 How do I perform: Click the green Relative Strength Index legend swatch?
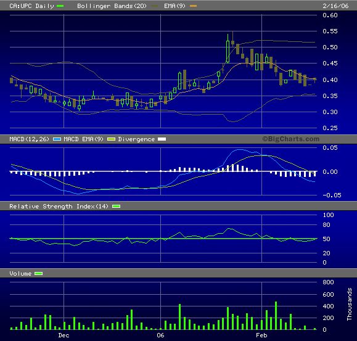pyautogui.click(x=117, y=206)
